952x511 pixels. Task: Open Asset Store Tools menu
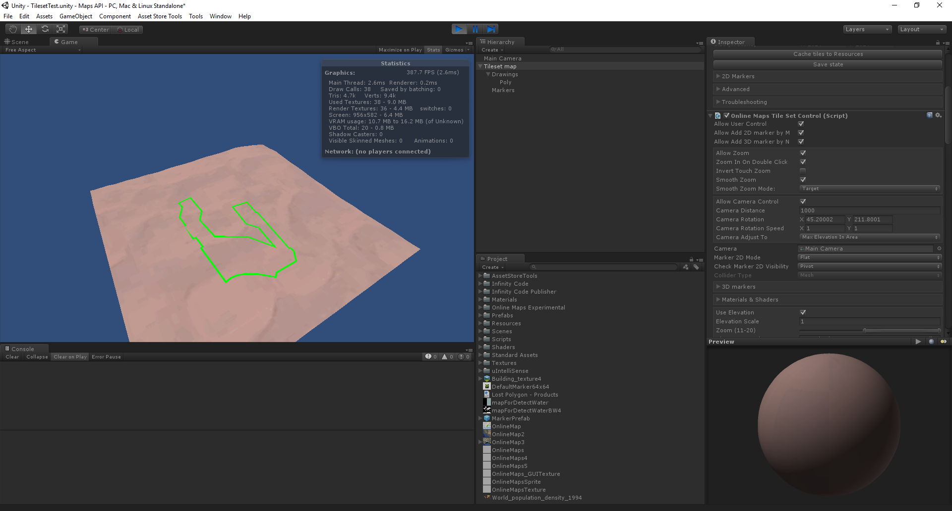click(160, 16)
